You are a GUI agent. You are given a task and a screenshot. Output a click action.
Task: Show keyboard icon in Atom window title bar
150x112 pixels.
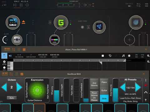tap(7, 49)
